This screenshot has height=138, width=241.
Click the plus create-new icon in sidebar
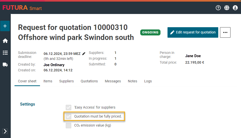5,26
